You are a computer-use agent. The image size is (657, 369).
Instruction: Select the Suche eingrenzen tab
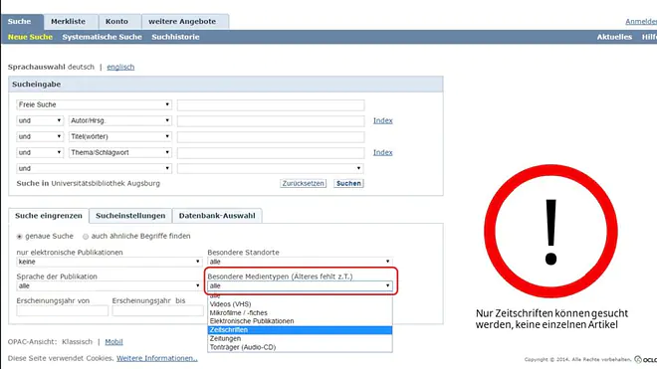(49, 216)
